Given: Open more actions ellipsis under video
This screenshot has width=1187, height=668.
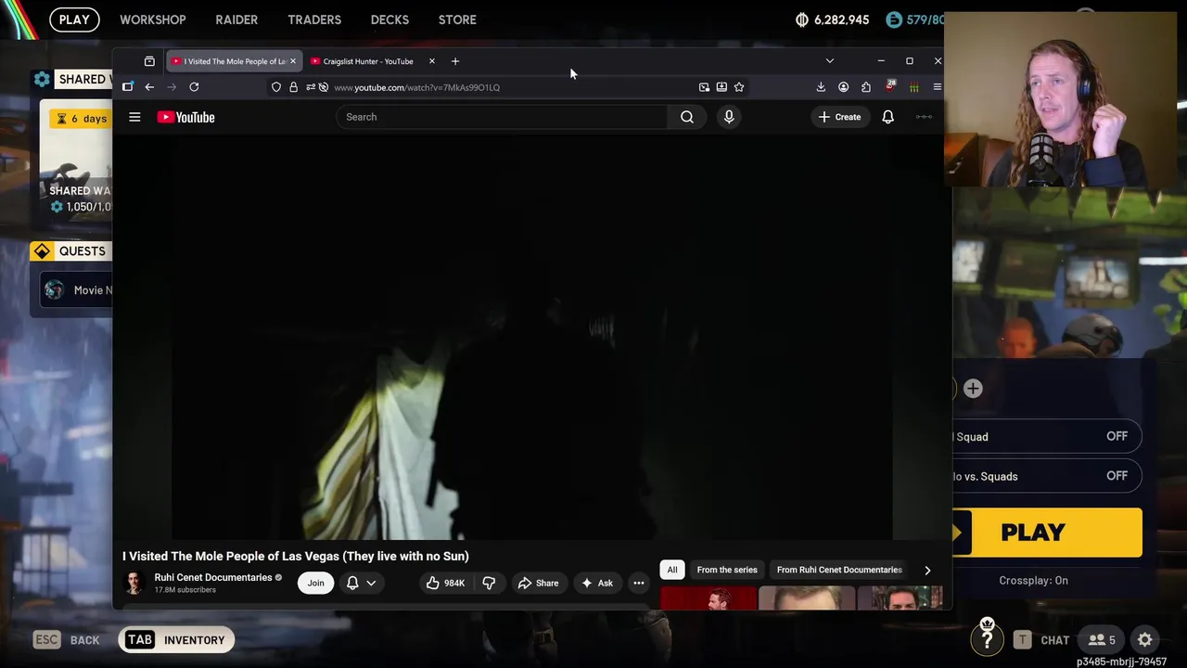Looking at the screenshot, I should [x=639, y=583].
